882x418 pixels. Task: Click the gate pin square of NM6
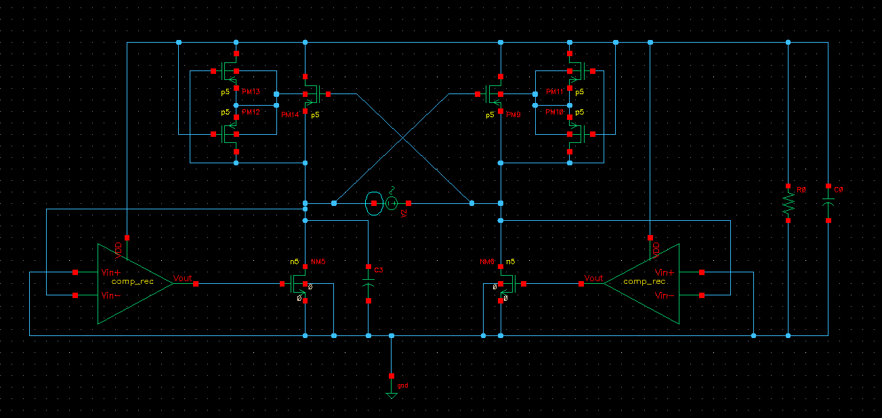coord(524,284)
